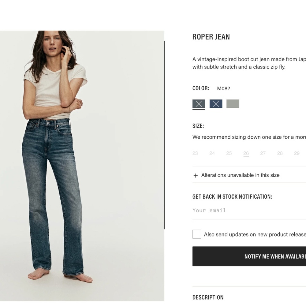The width and height of the screenshot is (306, 306).
Task: Select size 28
Action: [x=280, y=153]
